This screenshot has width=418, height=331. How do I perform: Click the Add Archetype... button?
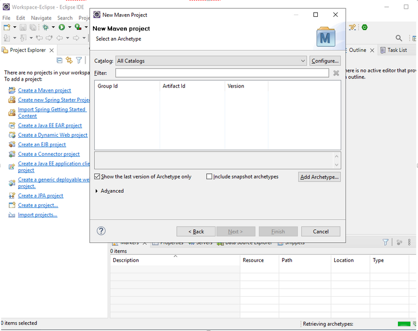click(319, 177)
